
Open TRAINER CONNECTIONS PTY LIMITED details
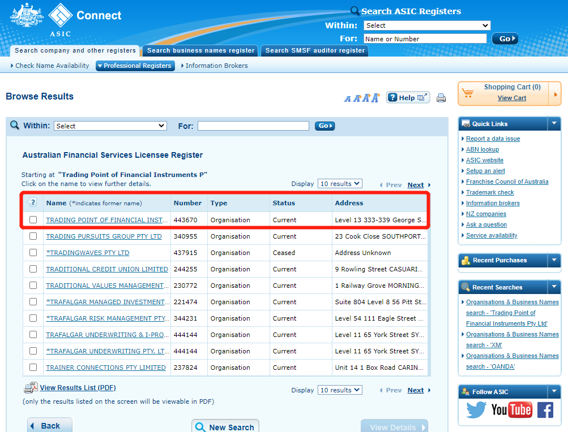(106, 368)
